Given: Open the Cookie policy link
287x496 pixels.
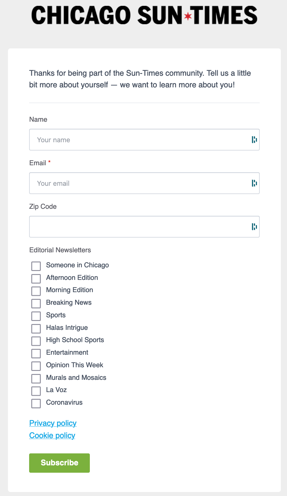Looking at the screenshot, I should [x=52, y=436].
